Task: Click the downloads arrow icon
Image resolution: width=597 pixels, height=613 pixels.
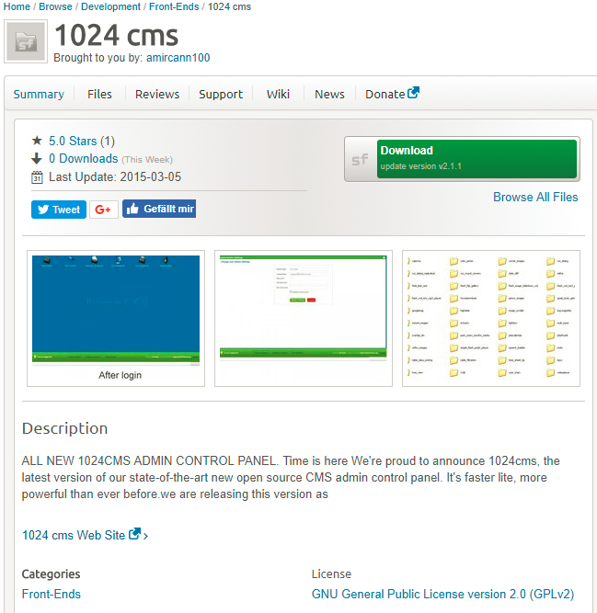Action: coord(37,158)
